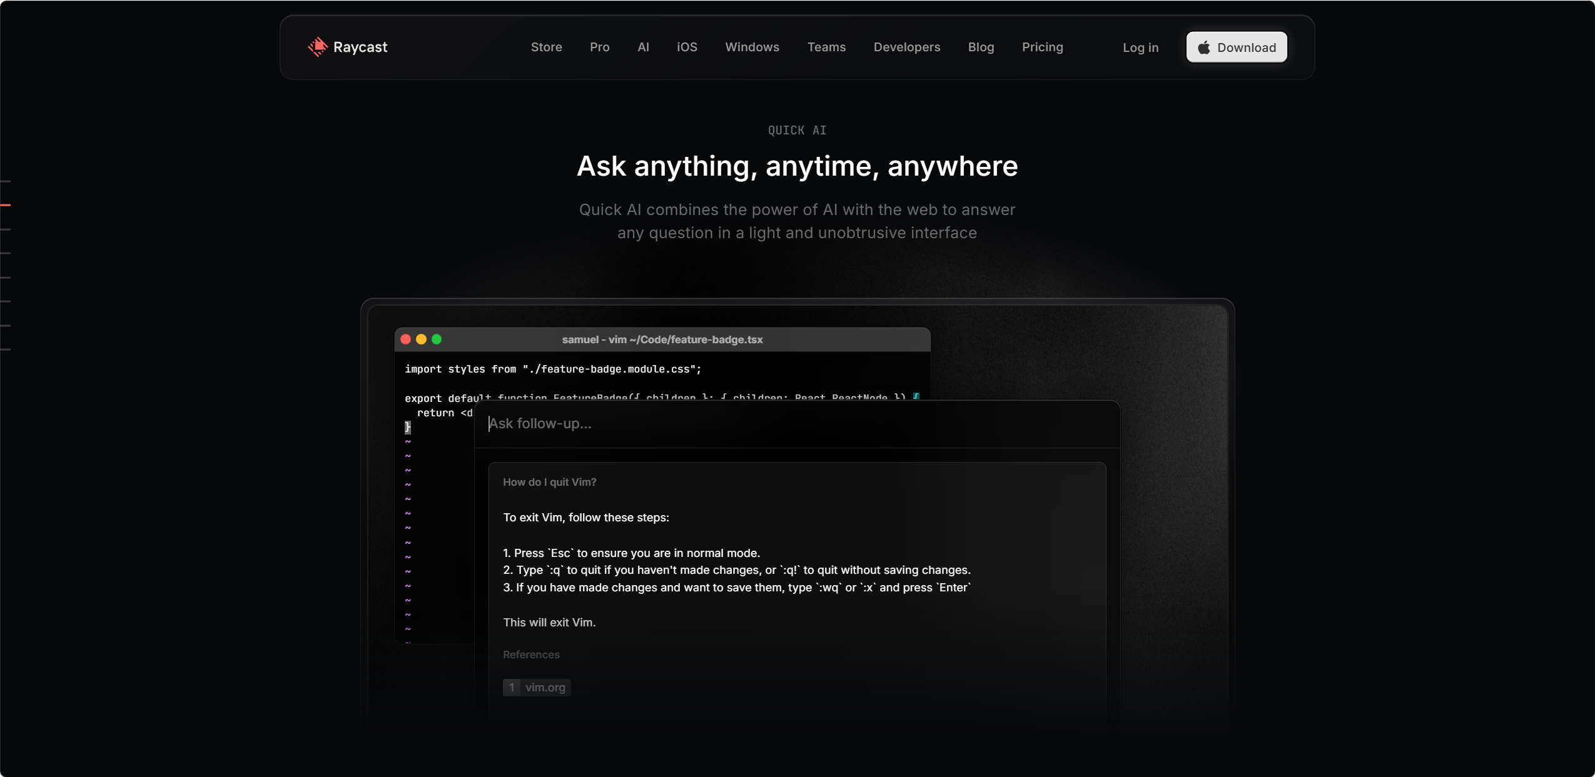Image resolution: width=1595 pixels, height=777 pixels.
Task: Click the Raycast wordmark text
Action: click(360, 48)
